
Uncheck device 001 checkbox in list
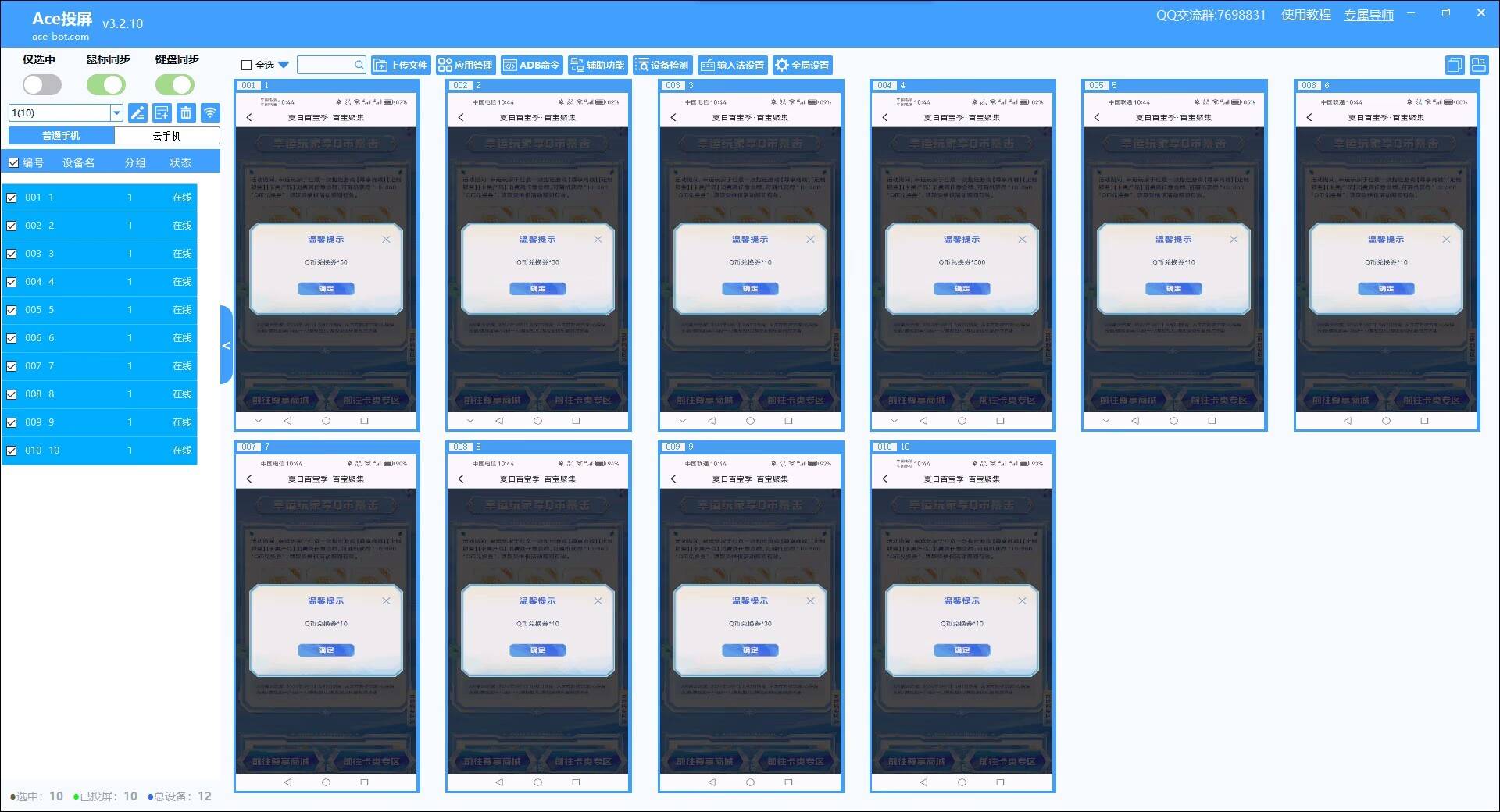(12, 198)
